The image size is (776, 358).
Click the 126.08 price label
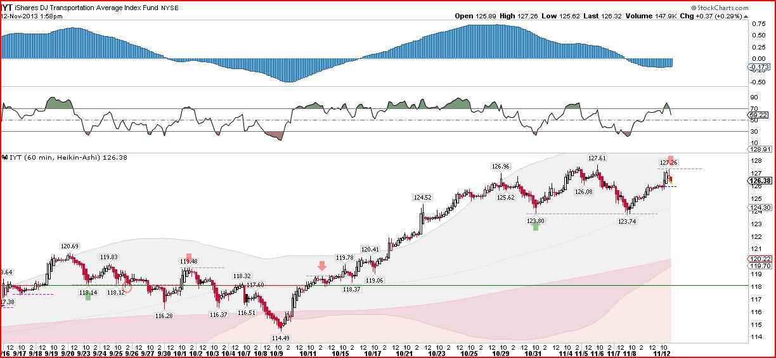(x=584, y=191)
